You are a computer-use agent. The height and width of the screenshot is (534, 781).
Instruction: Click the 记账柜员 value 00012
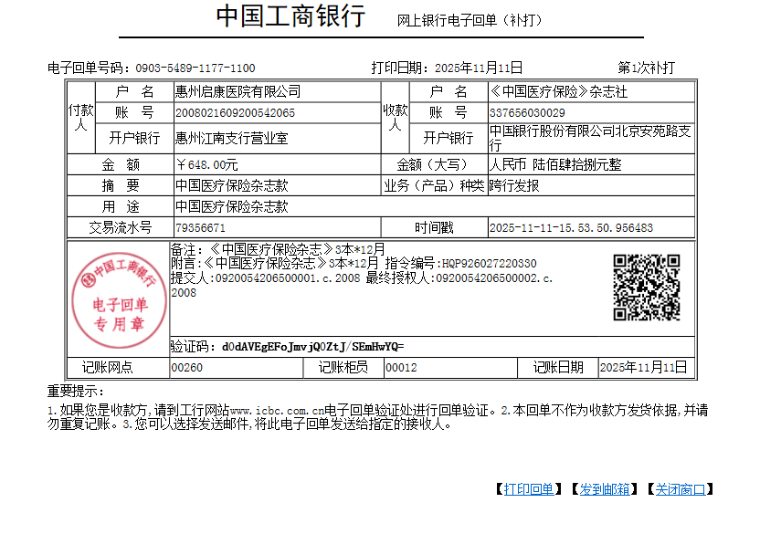(x=401, y=368)
